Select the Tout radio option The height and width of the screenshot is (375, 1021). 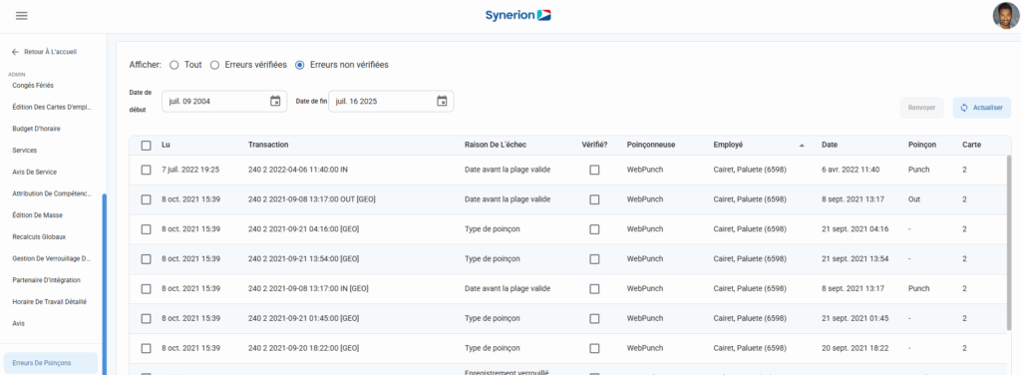pos(173,65)
